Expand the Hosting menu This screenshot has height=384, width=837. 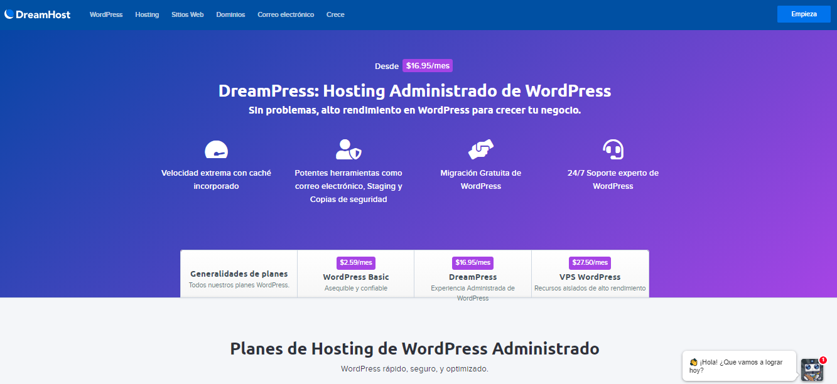147,14
